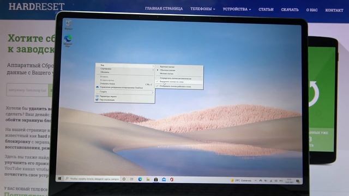Click the OneDrive cloud icon in the context menu
Image resolution: width=349 pixels, height=196 pixels.
pos(97,87)
